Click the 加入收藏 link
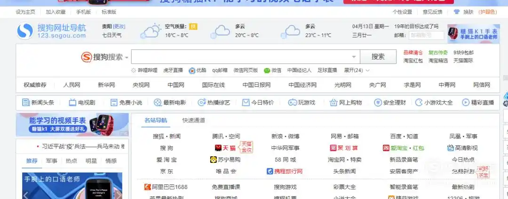508x199 pixels. point(56,12)
